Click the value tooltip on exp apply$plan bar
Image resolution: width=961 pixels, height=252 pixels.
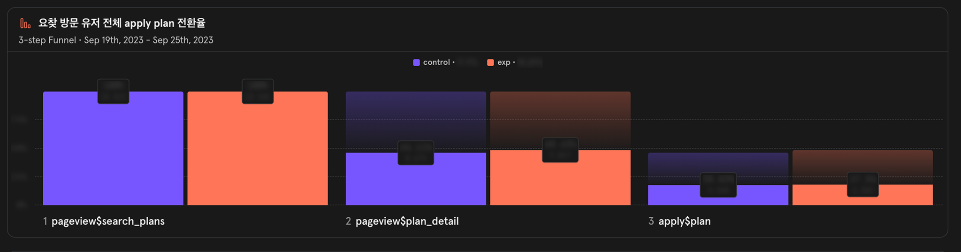[x=863, y=184]
